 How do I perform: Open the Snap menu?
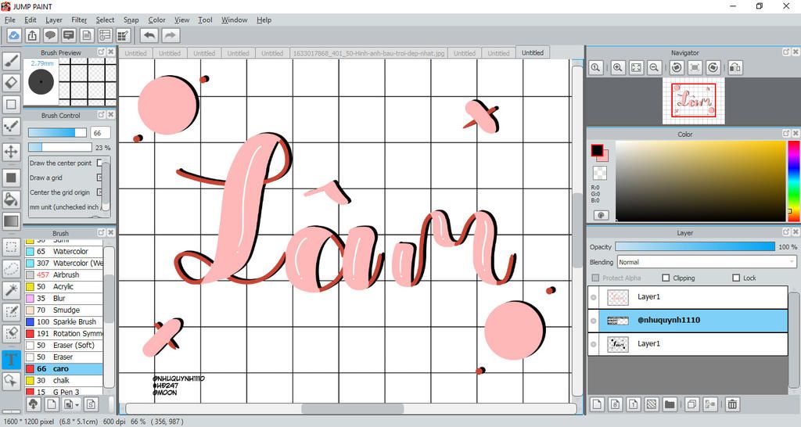(131, 20)
